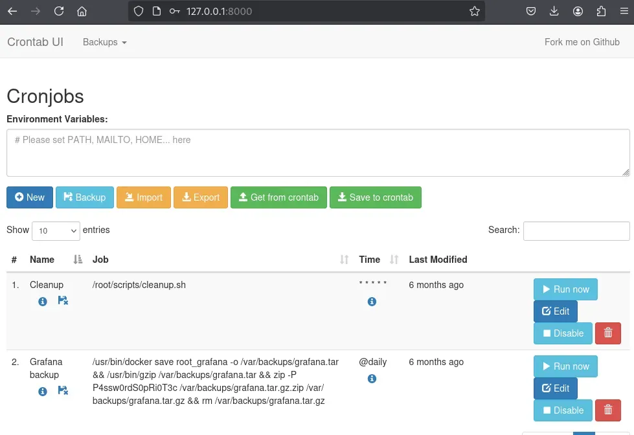The width and height of the screenshot is (634, 435).
Task: Click inside the Search field
Action: tap(576, 231)
